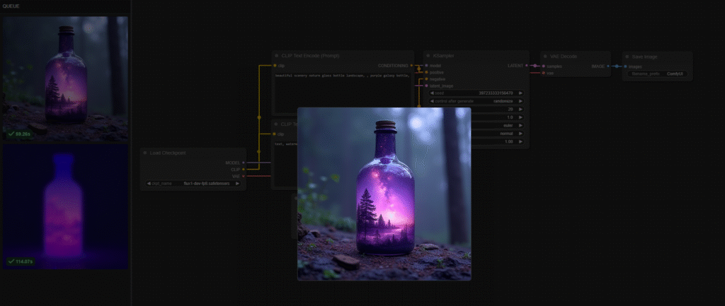
Task: Decrease the seed value with the left arrow
Action: 430,93
